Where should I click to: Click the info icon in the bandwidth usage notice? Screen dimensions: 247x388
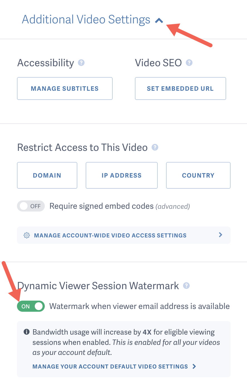point(27,332)
